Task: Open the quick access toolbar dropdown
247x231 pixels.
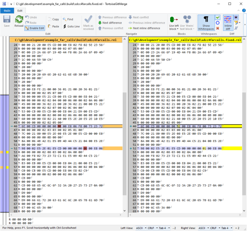Action: click(x=11, y=4)
